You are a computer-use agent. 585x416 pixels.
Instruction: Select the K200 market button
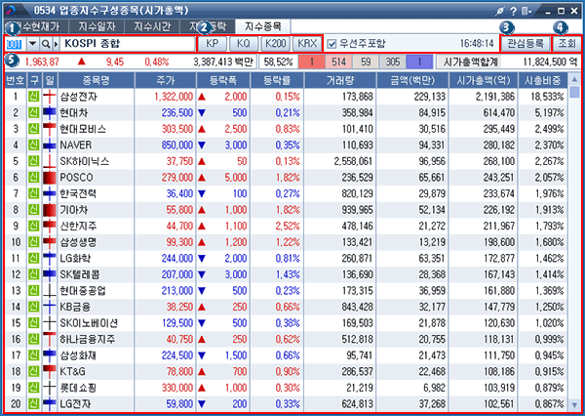(275, 43)
